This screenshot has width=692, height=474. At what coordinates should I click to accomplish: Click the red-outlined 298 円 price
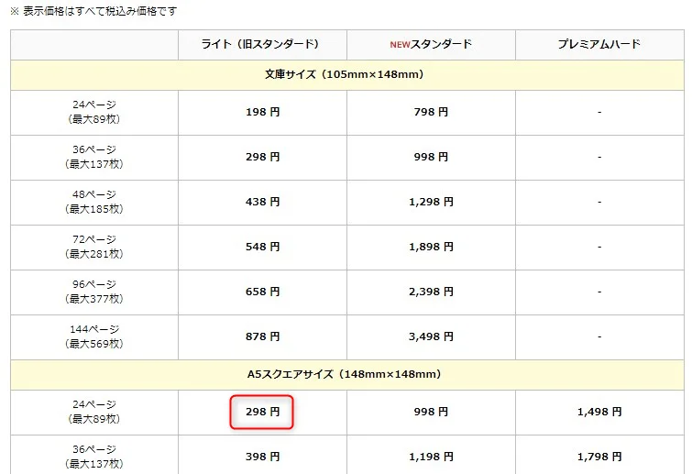tap(262, 413)
